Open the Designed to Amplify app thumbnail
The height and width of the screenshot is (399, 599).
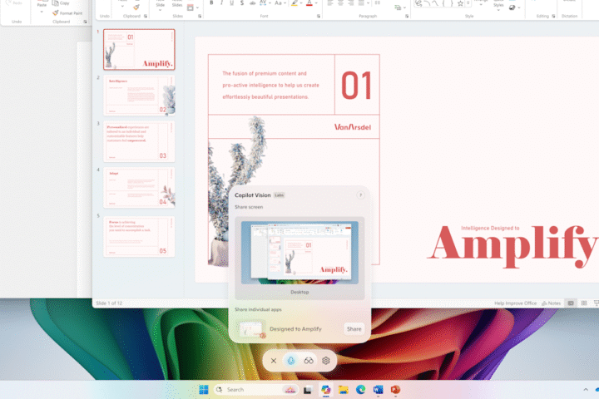(x=251, y=329)
